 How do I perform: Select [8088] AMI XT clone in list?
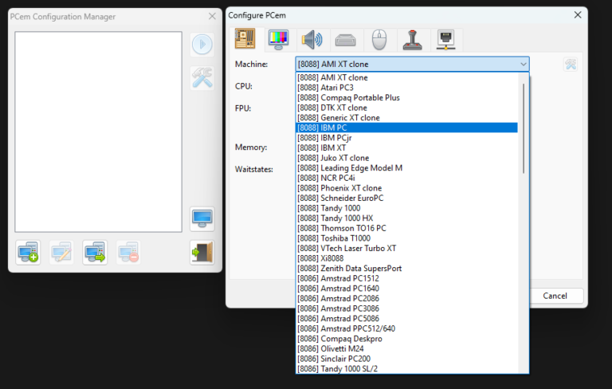(x=406, y=77)
